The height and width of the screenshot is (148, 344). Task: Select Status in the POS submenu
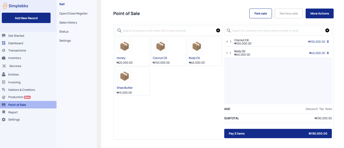click(64, 32)
